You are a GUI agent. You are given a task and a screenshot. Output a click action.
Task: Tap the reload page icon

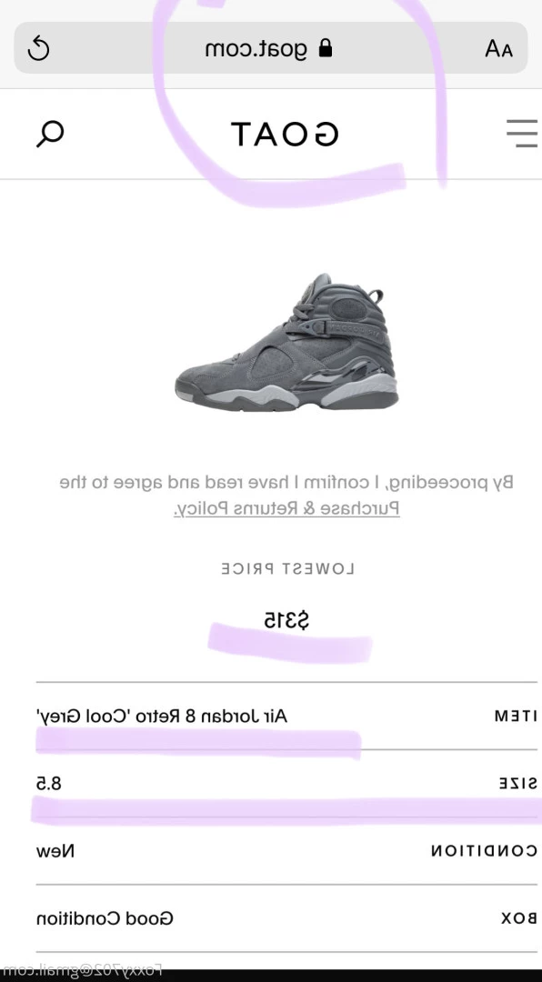39,49
